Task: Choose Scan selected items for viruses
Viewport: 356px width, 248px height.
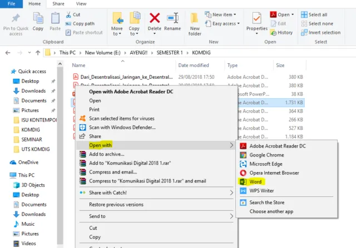Action: click(121, 118)
